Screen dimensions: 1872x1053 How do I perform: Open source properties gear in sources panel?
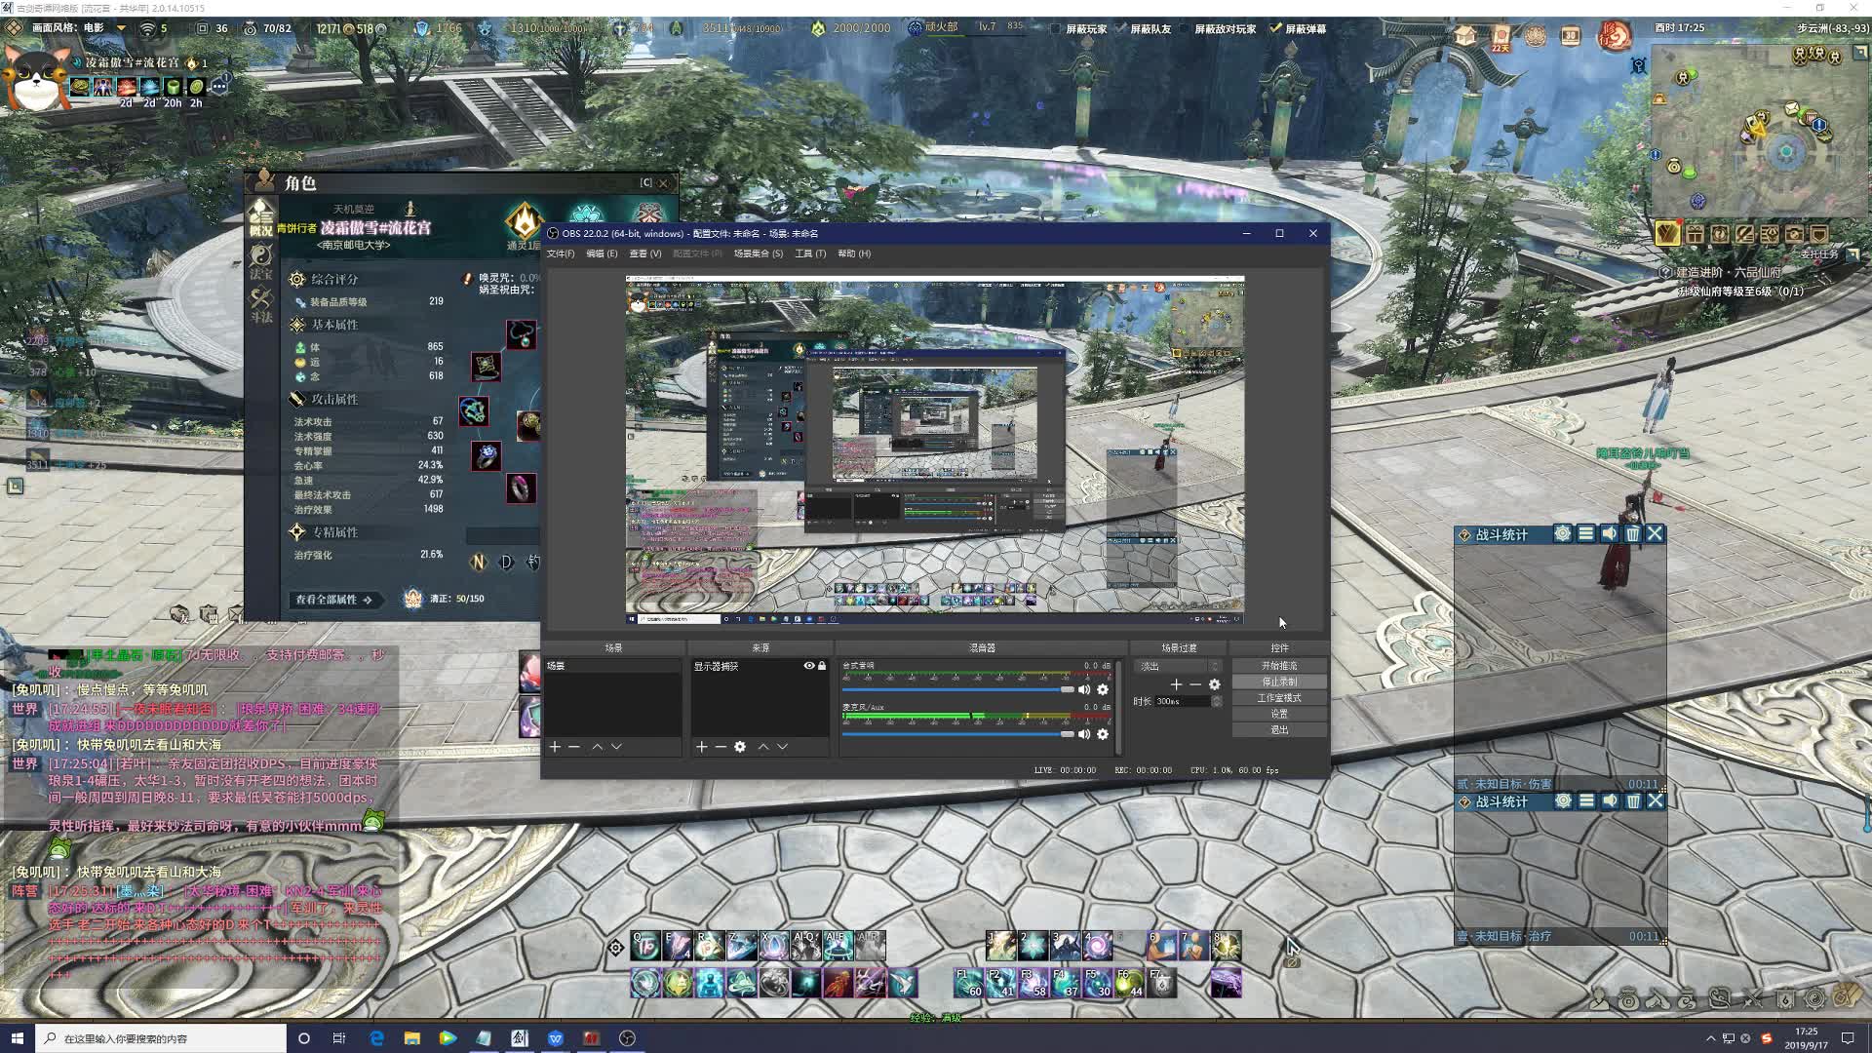740,747
